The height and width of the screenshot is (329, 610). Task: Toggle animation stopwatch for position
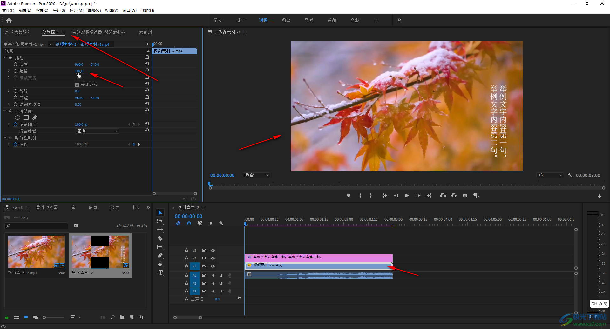tap(15, 64)
